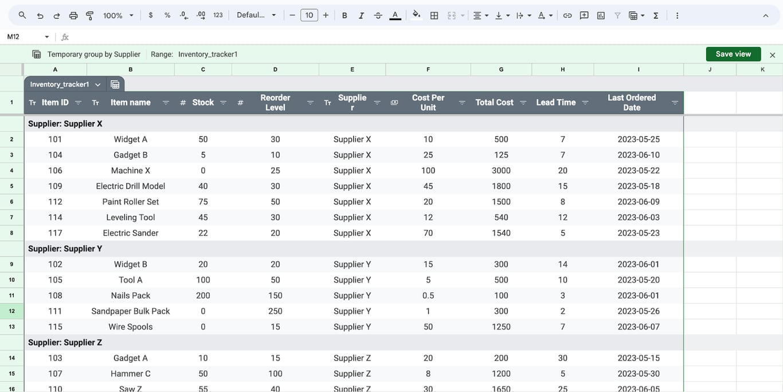
Task: Insert a comment
Action: click(584, 15)
